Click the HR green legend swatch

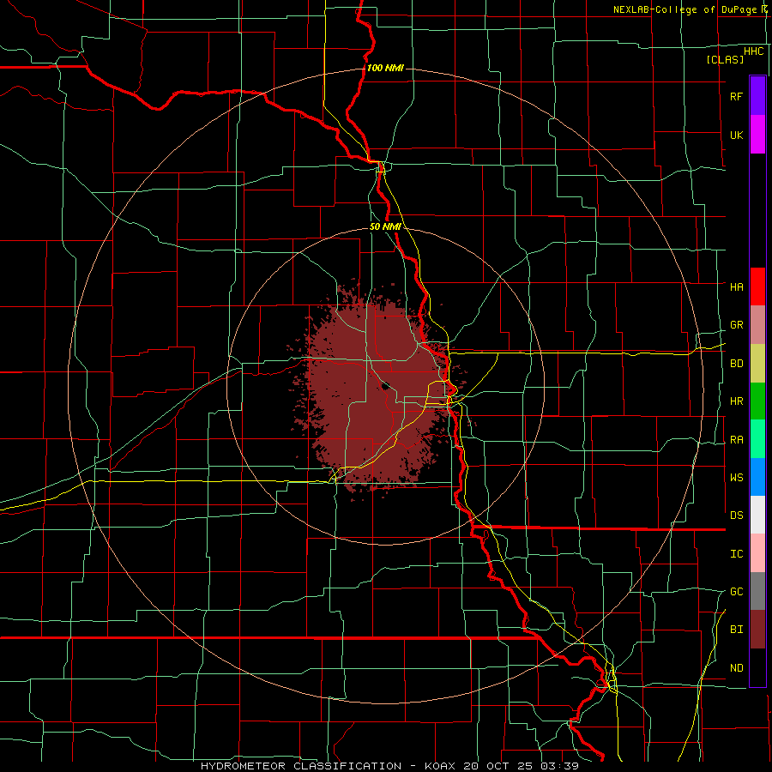757,401
